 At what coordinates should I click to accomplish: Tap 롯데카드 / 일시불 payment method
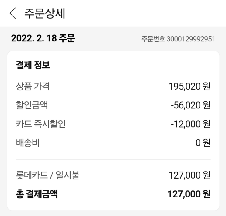click(47, 175)
